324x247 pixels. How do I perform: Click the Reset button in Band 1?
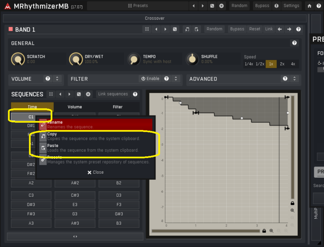tap(255, 29)
